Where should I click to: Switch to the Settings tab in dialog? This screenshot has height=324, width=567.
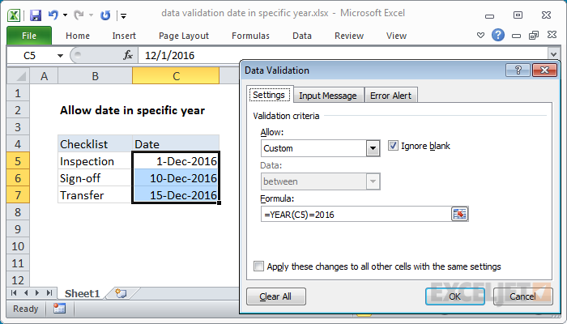click(x=269, y=95)
